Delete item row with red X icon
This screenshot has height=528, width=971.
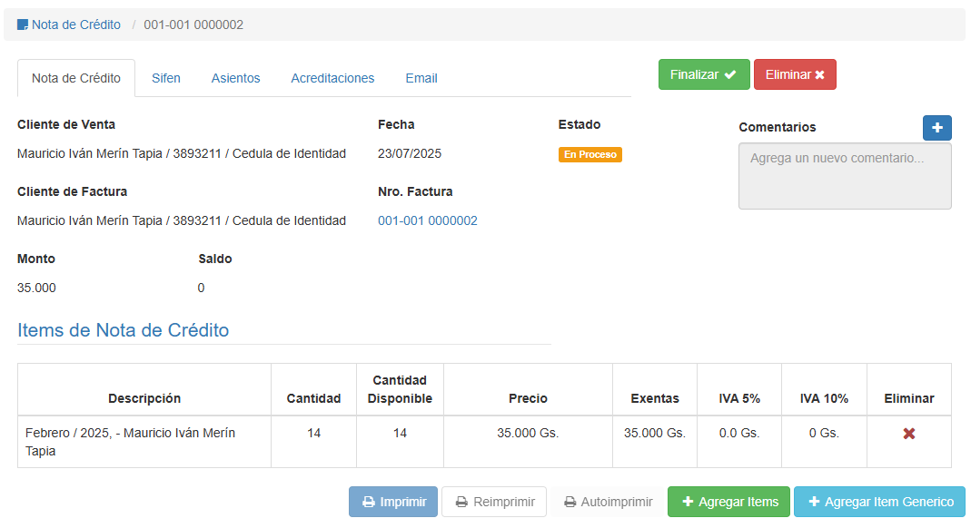pos(908,434)
